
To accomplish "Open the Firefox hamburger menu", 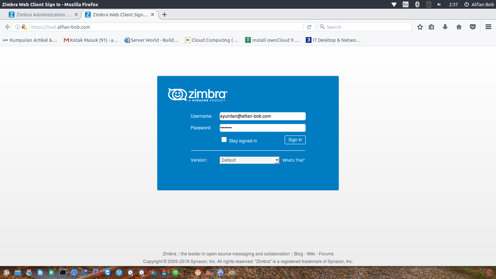I will coord(488,27).
